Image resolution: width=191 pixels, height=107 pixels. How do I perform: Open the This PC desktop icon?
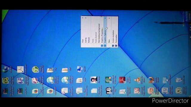tap(80, 69)
